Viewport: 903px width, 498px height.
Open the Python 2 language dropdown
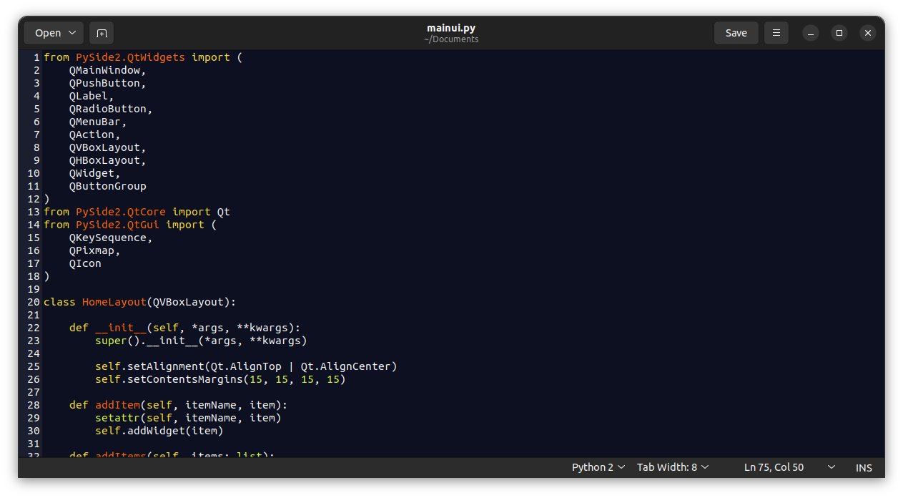[598, 467]
